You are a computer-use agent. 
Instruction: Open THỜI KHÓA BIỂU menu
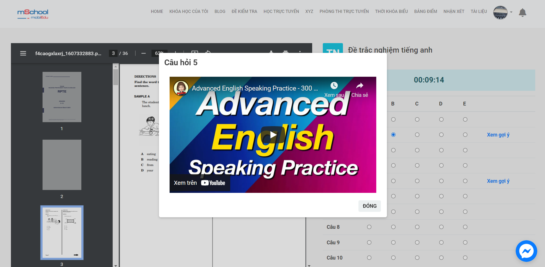tap(392, 11)
